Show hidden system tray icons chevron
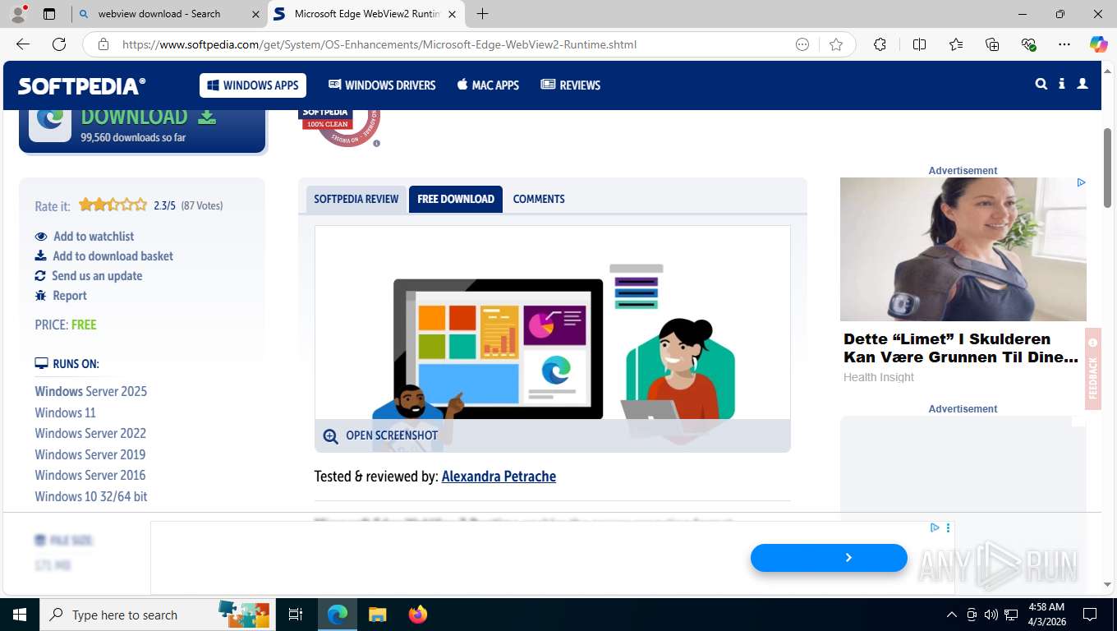 pyautogui.click(x=952, y=615)
